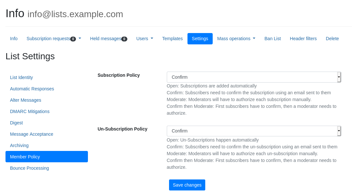Image resolution: width=352 pixels, height=195 pixels.
Task: Click Save changes button
Action: 187,185
